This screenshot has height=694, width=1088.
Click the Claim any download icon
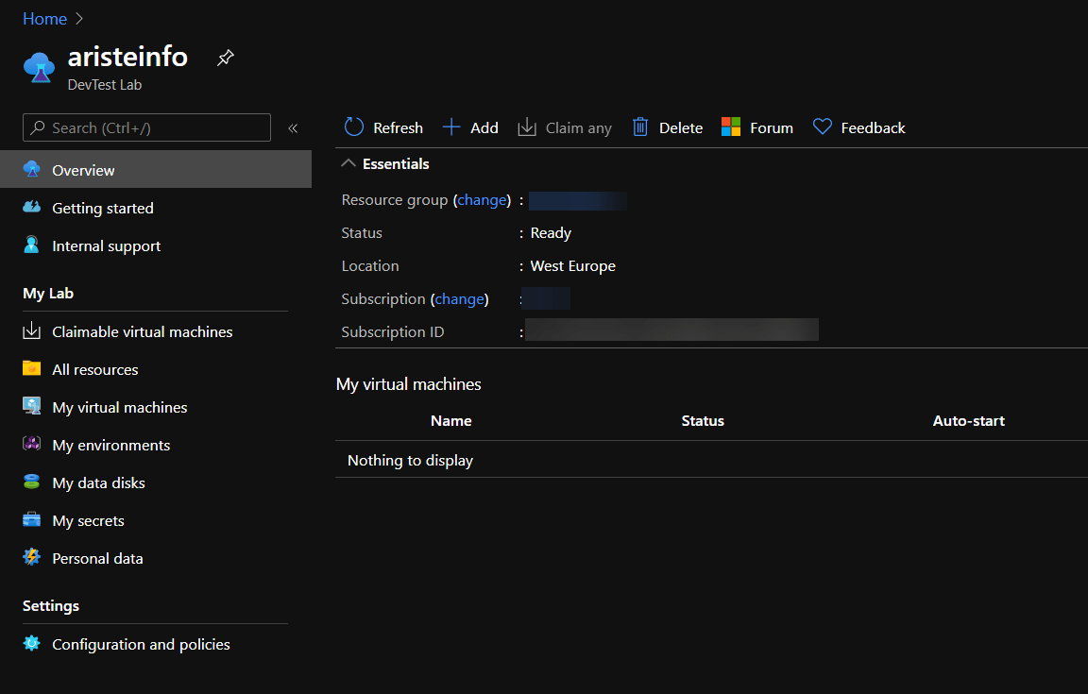pyautogui.click(x=527, y=127)
